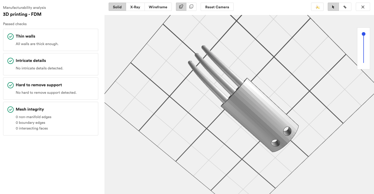Click the blue slider handle
The height and width of the screenshot is (194, 374).
point(364,34)
